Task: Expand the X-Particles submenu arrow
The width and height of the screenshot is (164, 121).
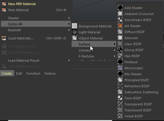Action: [115, 56]
